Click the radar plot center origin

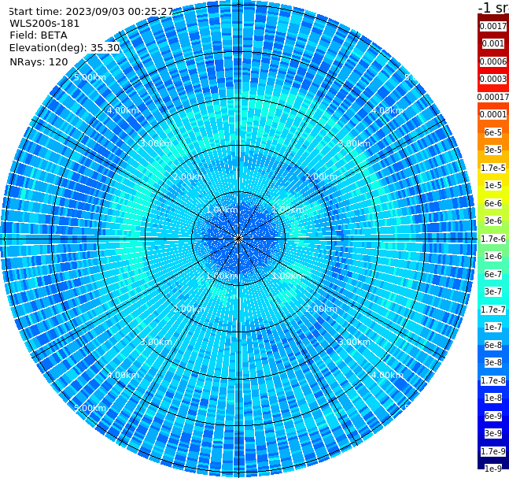[238, 239]
